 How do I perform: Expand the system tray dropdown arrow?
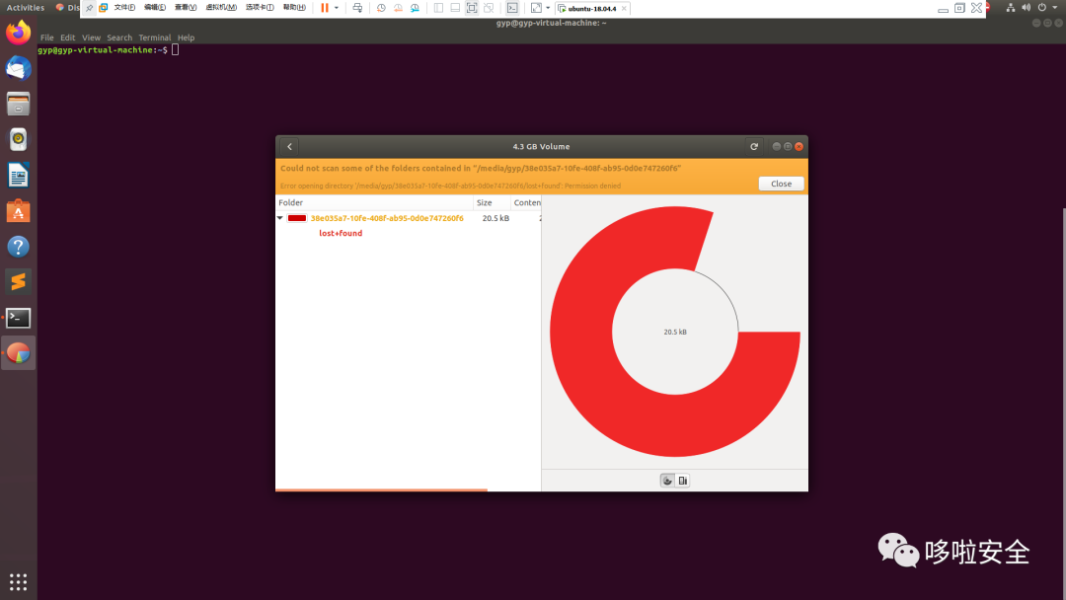[x=1055, y=8]
